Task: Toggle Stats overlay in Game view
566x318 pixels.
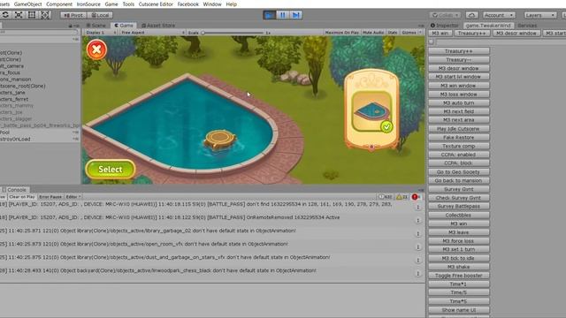Action: pos(393,33)
